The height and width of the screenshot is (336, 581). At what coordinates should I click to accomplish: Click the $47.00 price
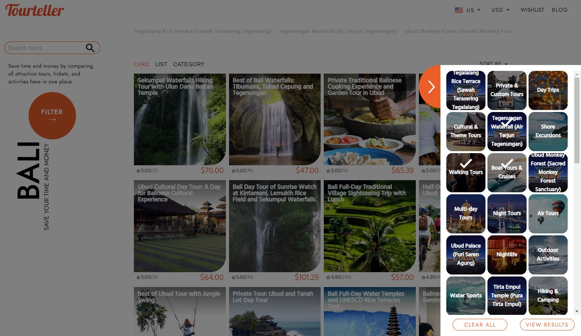[307, 171]
